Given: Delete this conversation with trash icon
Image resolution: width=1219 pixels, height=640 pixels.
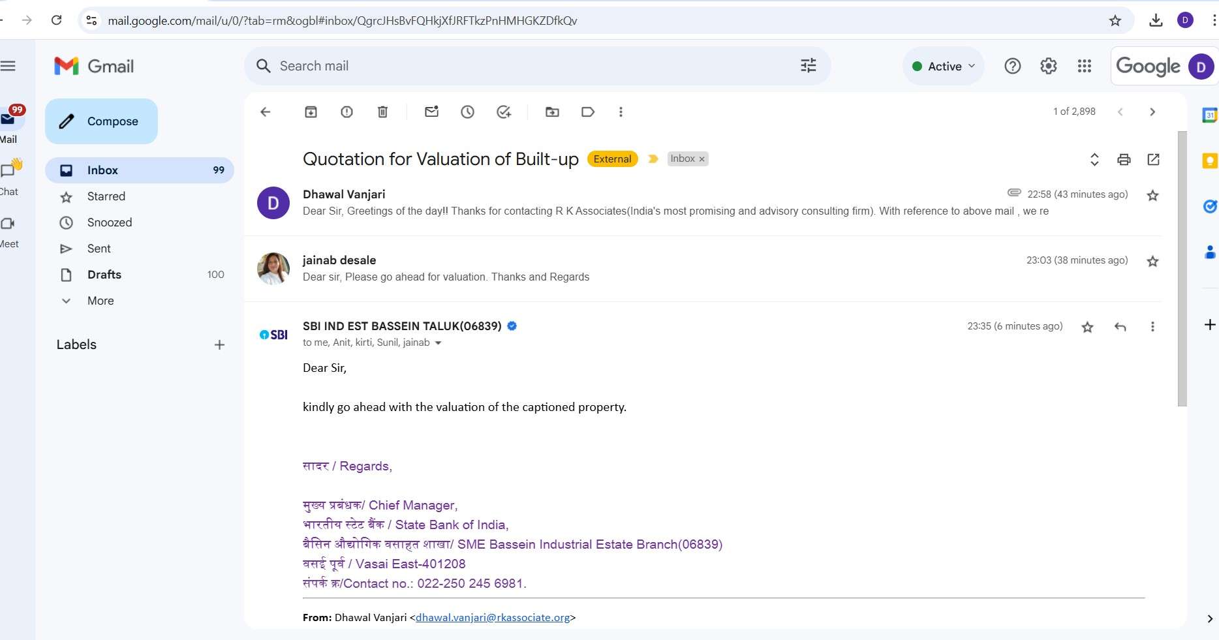Looking at the screenshot, I should coord(382,112).
